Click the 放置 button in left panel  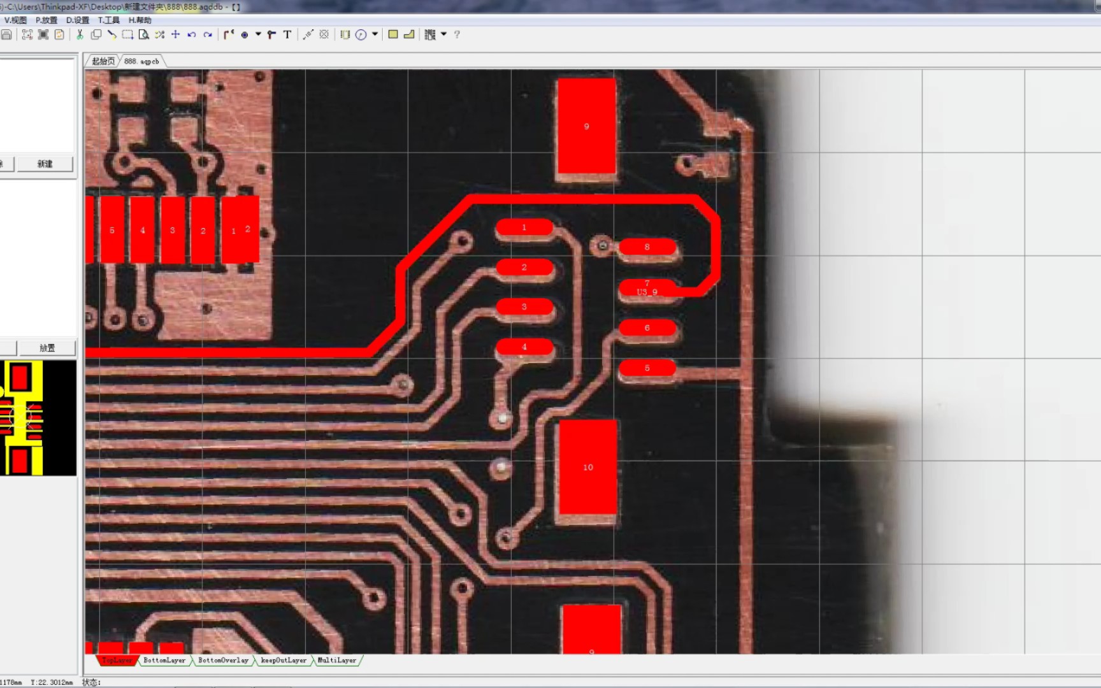(47, 347)
